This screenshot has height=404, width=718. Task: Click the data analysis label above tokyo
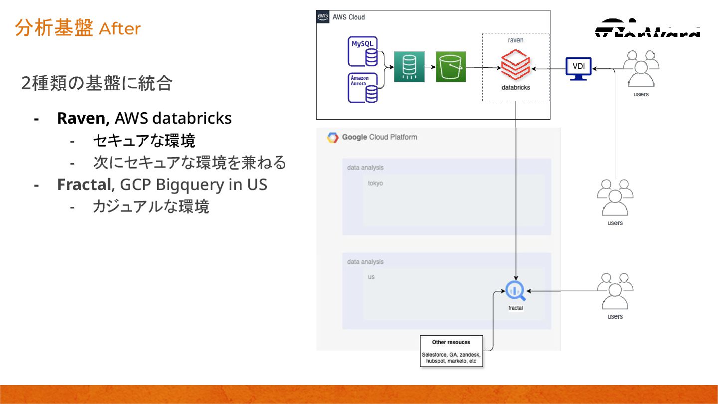tap(365, 168)
